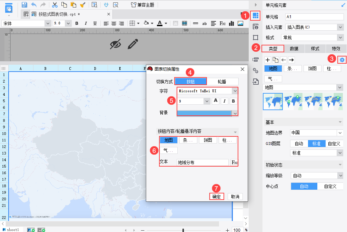Image resolution: width=347 pixels, height=232 pixels.
Task: Select 轮播 switching mode in dialog
Action: [222, 82]
